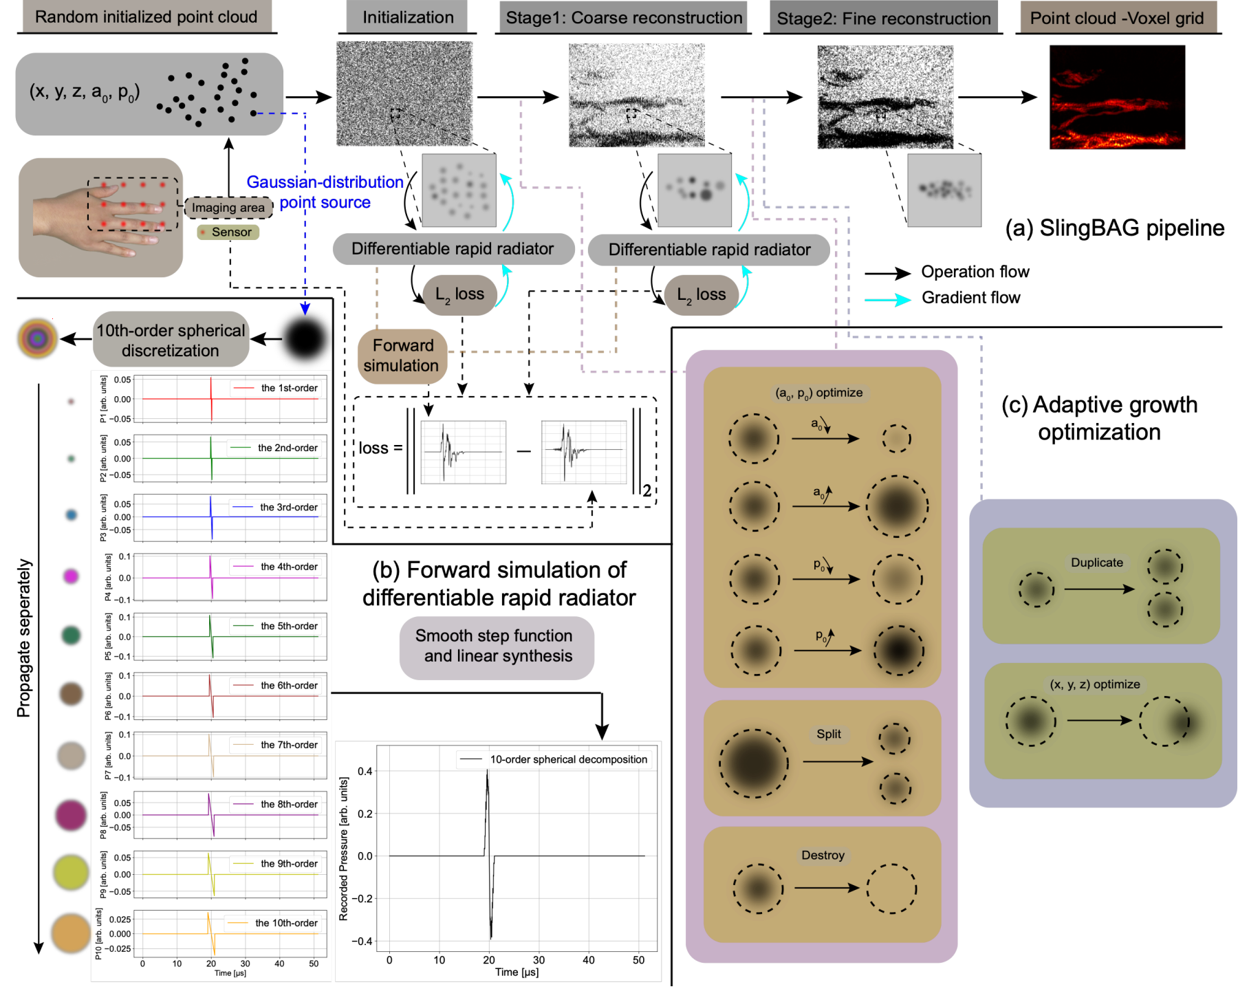Click the straight cyan right-pointing arrow
1238x989 pixels.
click(887, 300)
